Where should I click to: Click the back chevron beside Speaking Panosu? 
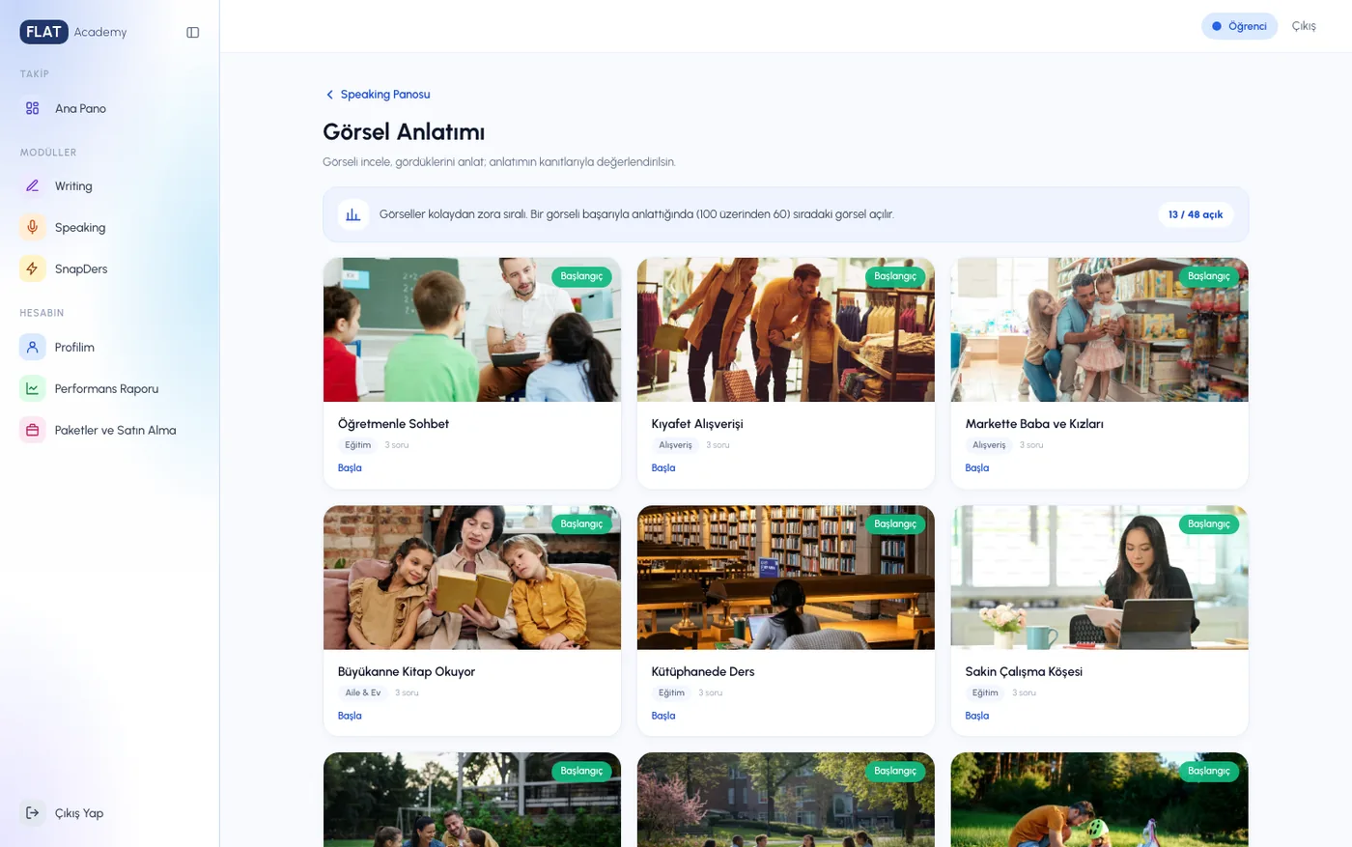click(x=329, y=95)
